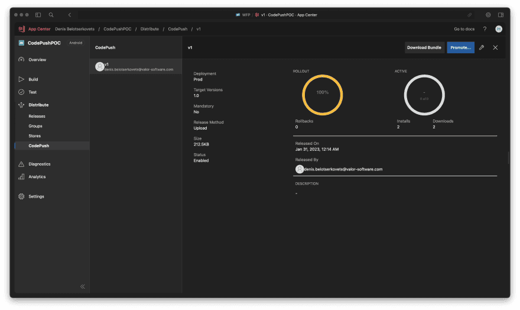520x310 pixels.
Task: Click the Download Bundle button
Action: (x=424, y=47)
